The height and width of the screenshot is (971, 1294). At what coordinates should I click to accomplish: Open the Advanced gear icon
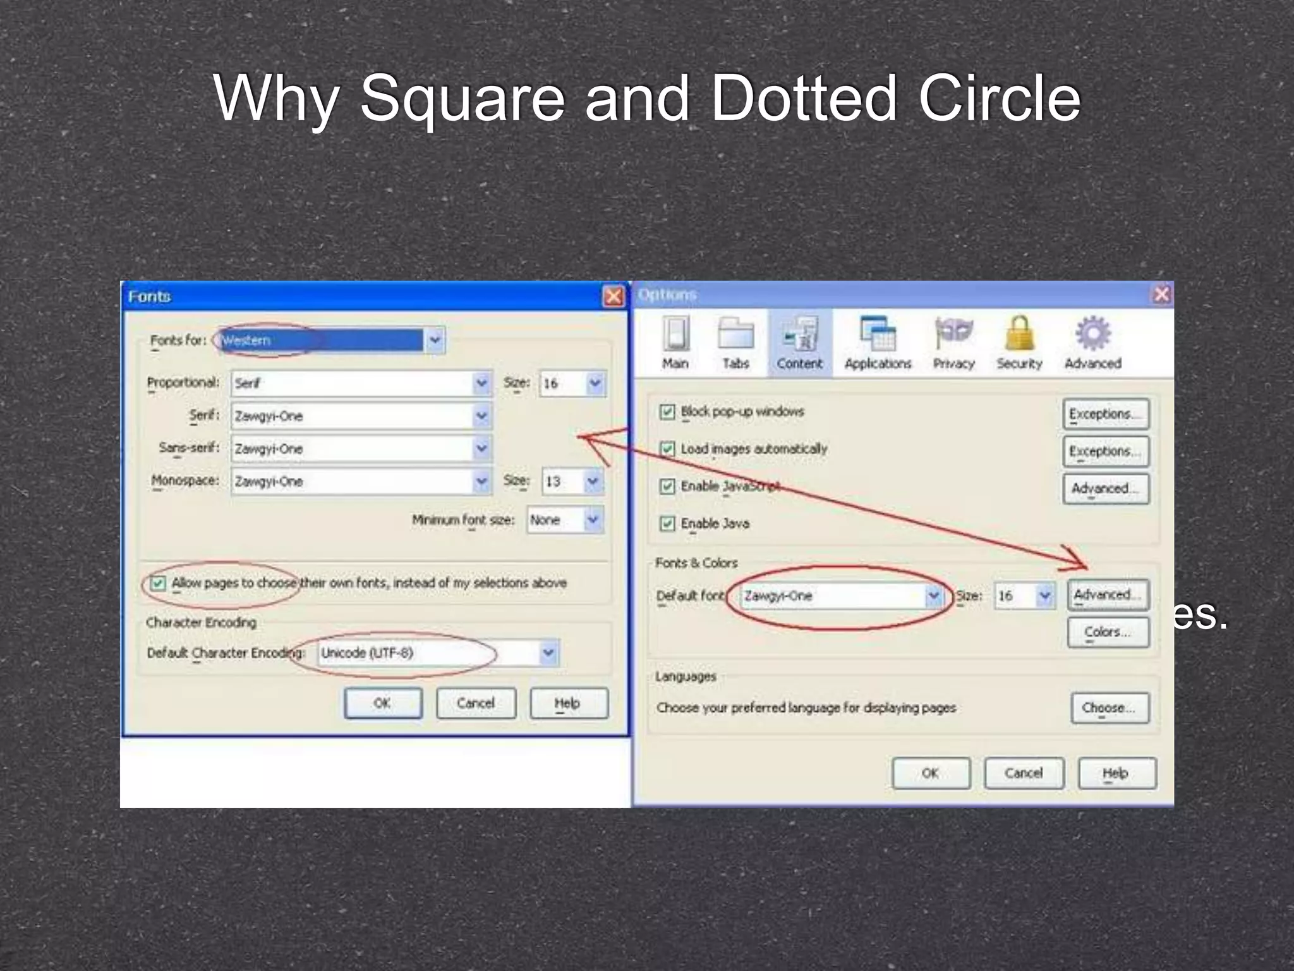1093,343
